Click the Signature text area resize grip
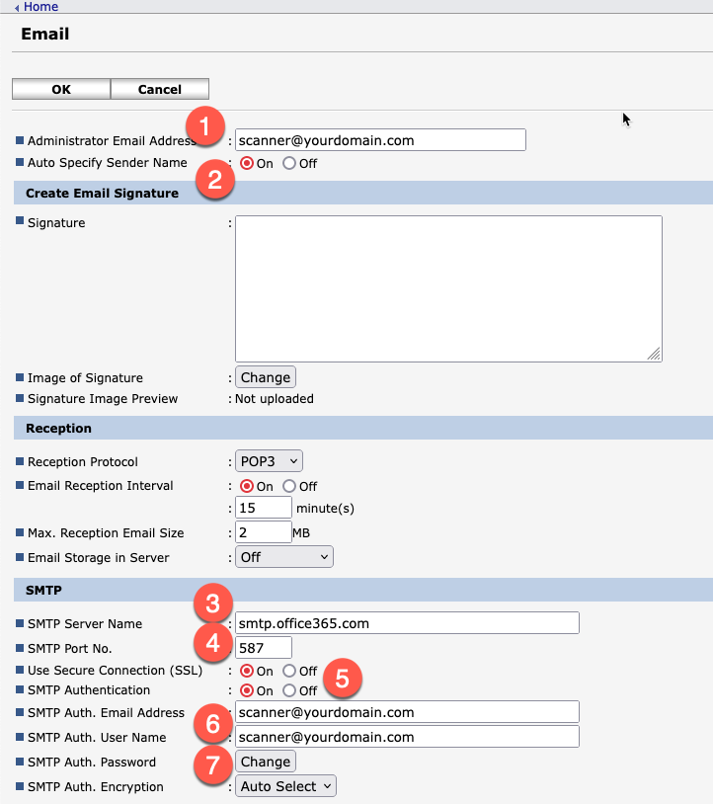Viewport: 713px width, 804px height. point(654,354)
